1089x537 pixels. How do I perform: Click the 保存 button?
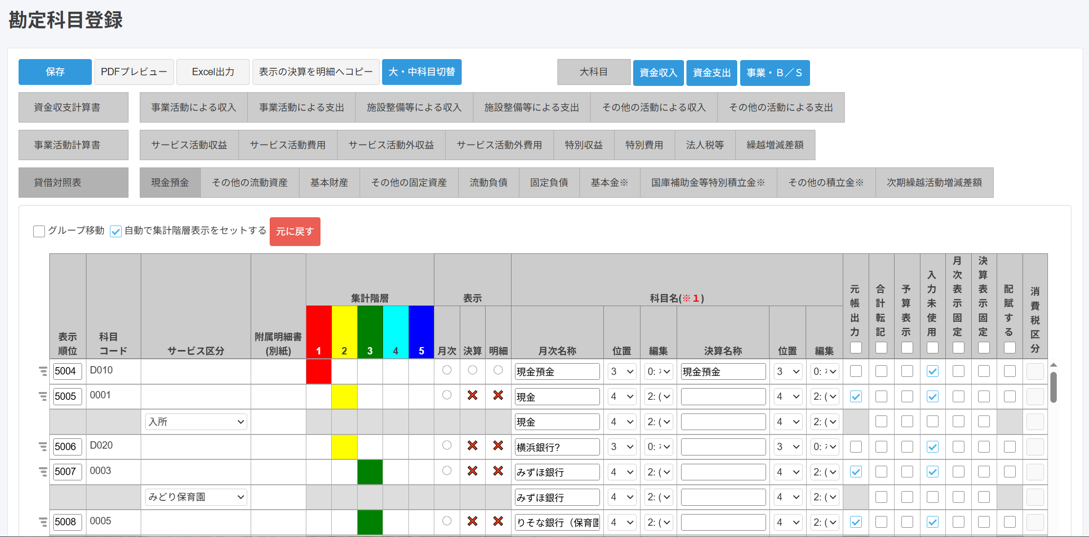[x=55, y=72]
